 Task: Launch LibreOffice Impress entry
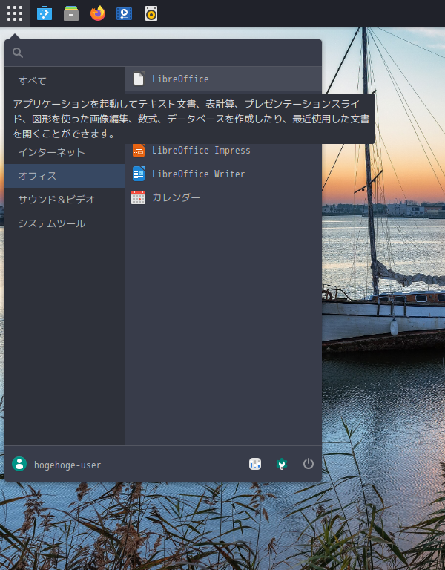pyautogui.click(x=223, y=150)
